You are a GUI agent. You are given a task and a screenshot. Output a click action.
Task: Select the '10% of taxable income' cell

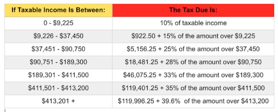[193, 23]
